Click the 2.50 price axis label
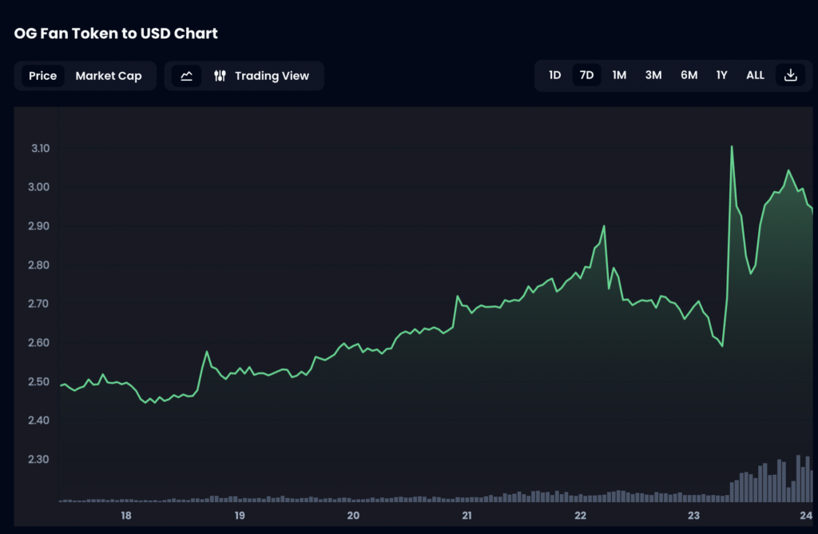This screenshot has height=534, width=818. (x=38, y=381)
